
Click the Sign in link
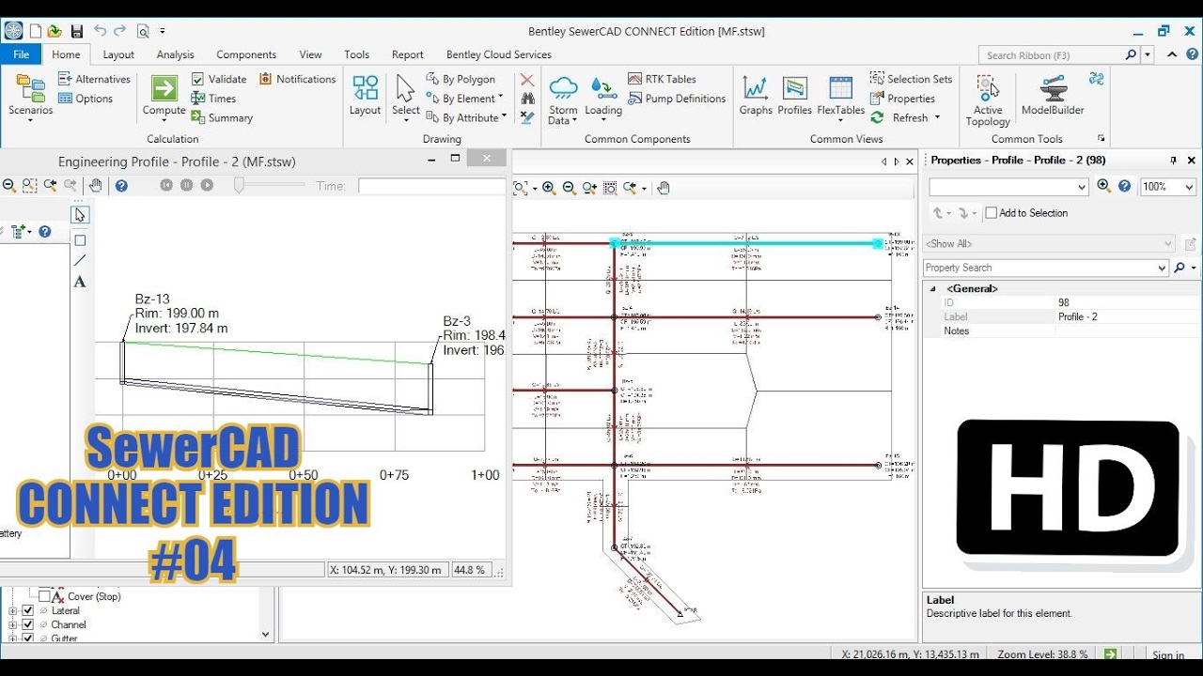click(1168, 654)
